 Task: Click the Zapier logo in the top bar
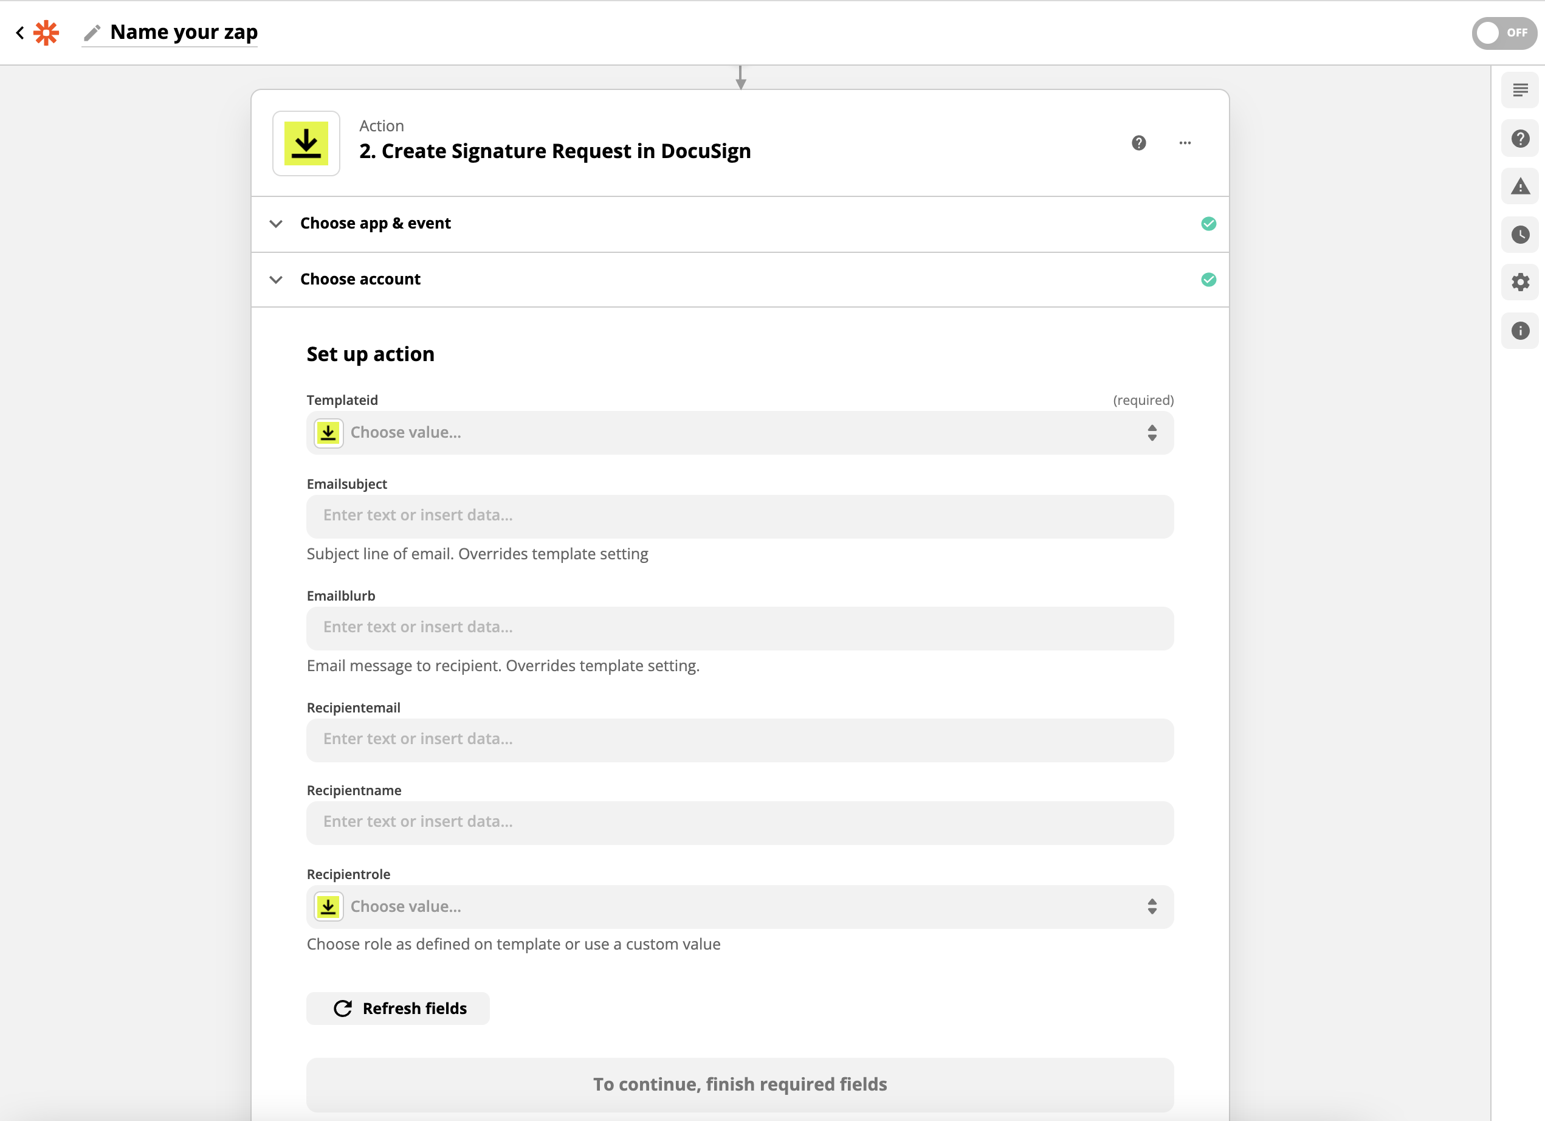(x=45, y=32)
